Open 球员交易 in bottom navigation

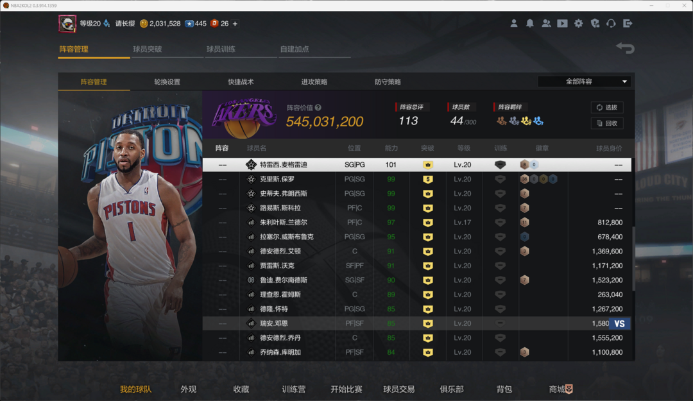pos(399,389)
